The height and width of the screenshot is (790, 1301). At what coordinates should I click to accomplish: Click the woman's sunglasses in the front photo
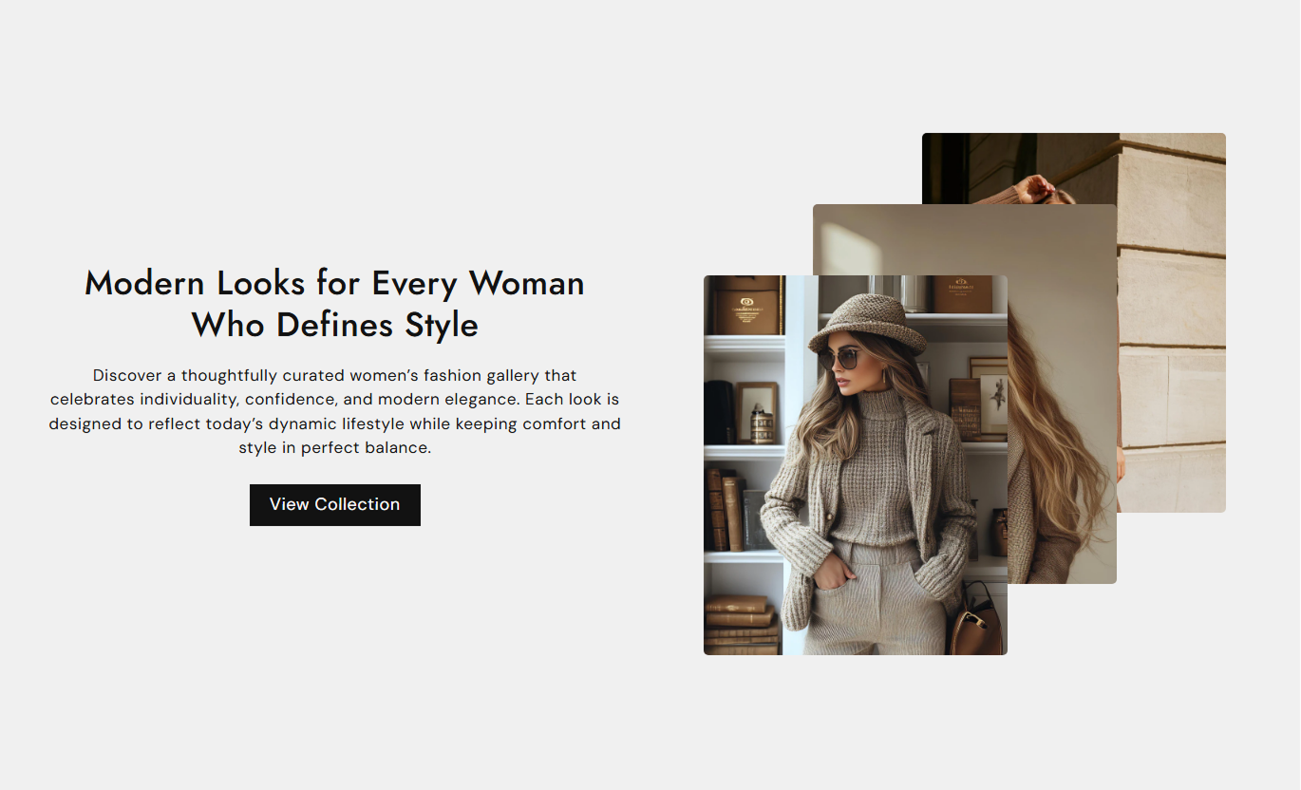[x=839, y=359]
